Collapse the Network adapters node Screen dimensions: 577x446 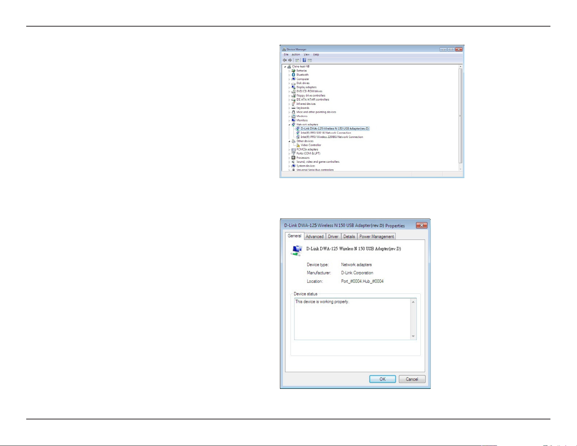coord(289,125)
